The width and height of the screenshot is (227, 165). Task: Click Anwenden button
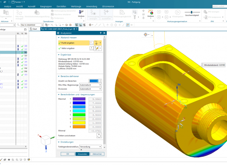83,154
